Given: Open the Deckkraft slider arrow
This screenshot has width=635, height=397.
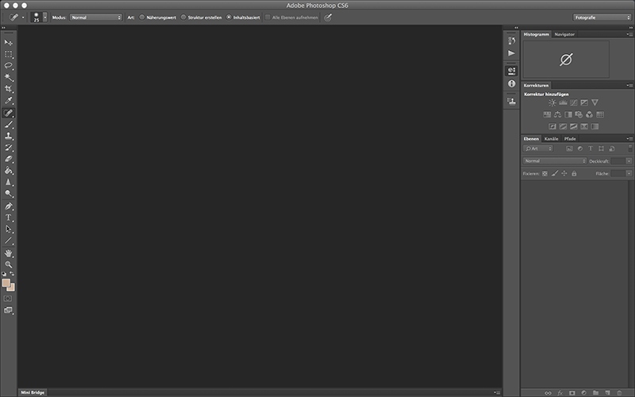Looking at the screenshot, I should point(629,161).
